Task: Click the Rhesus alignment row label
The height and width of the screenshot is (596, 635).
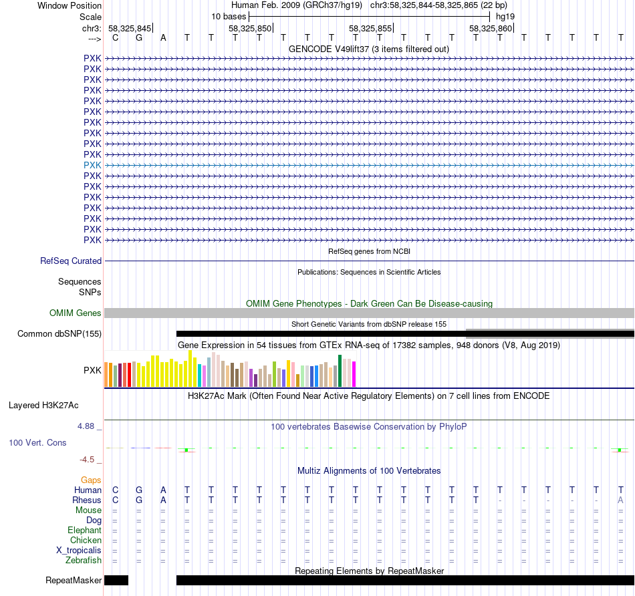Action: coord(87,500)
